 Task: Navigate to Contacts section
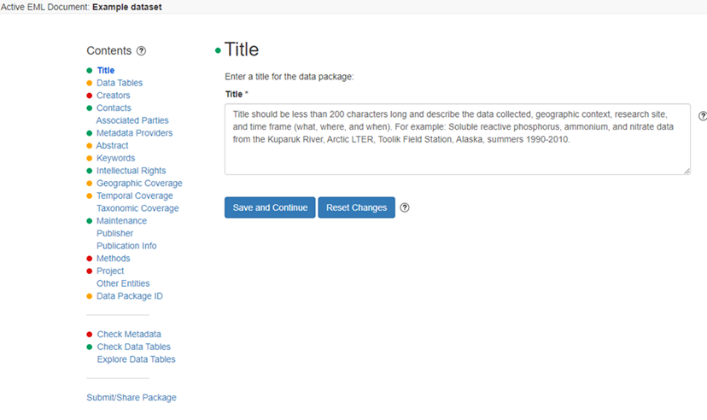tap(114, 108)
